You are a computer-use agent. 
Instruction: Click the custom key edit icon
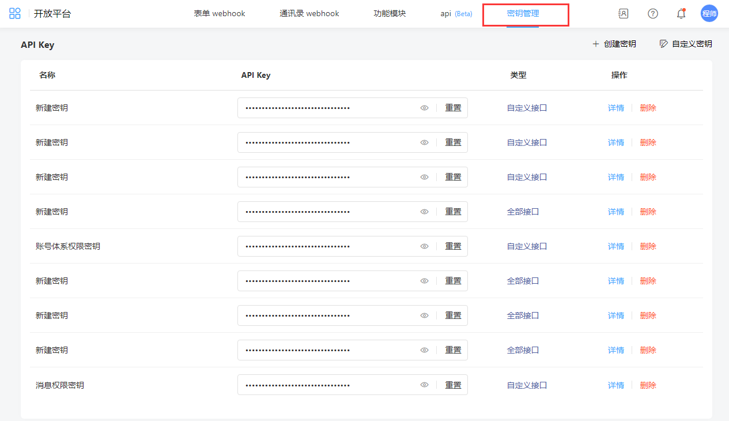664,44
